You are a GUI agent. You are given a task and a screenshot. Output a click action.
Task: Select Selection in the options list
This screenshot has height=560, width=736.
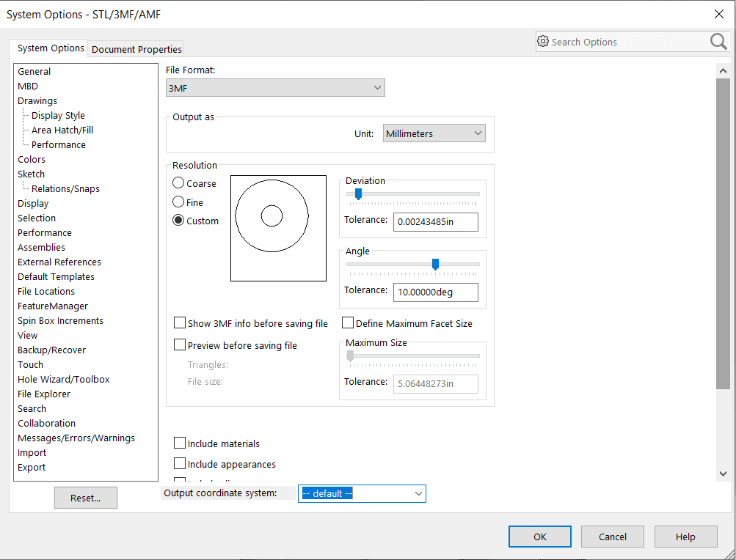[37, 218]
